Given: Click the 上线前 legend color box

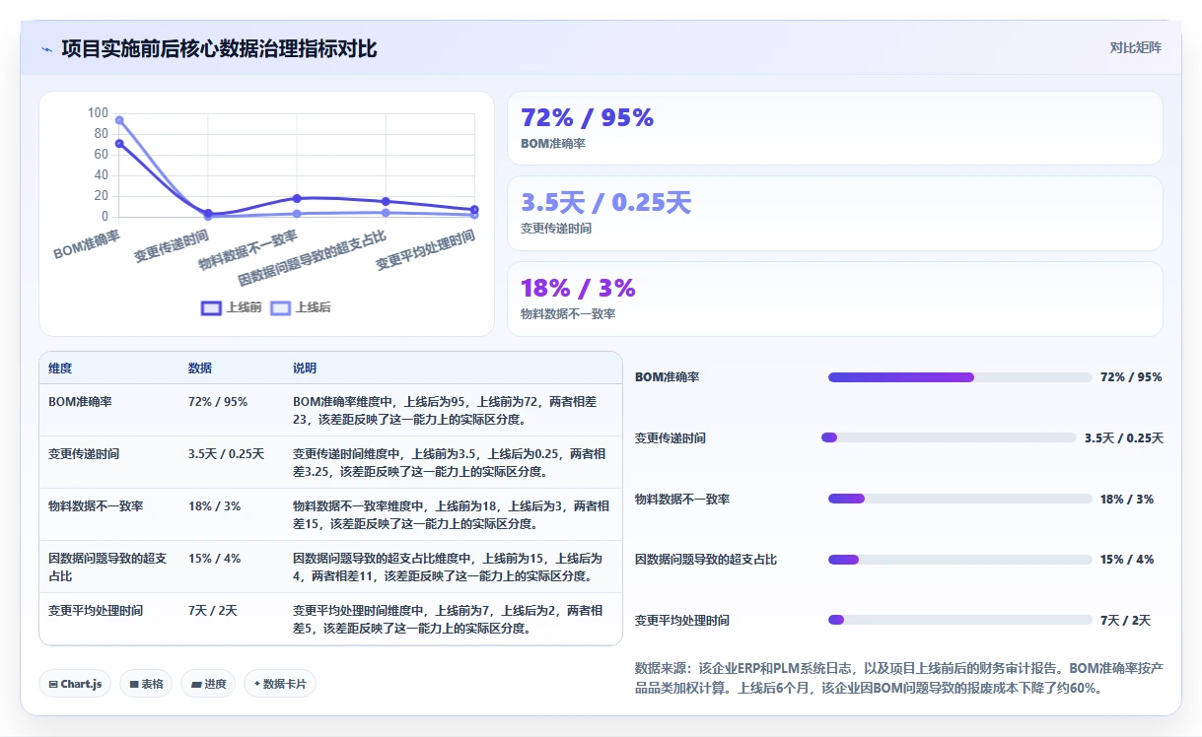Looking at the screenshot, I should click(x=211, y=307).
